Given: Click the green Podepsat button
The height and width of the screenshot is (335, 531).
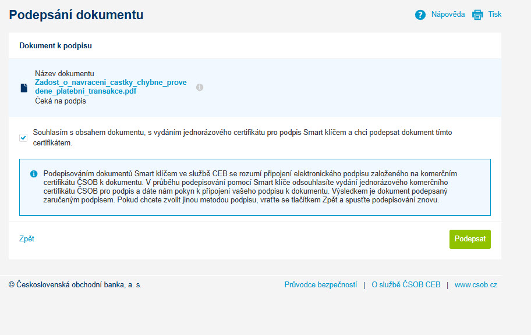Looking at the screenshot, I should [x=470, y=239].
